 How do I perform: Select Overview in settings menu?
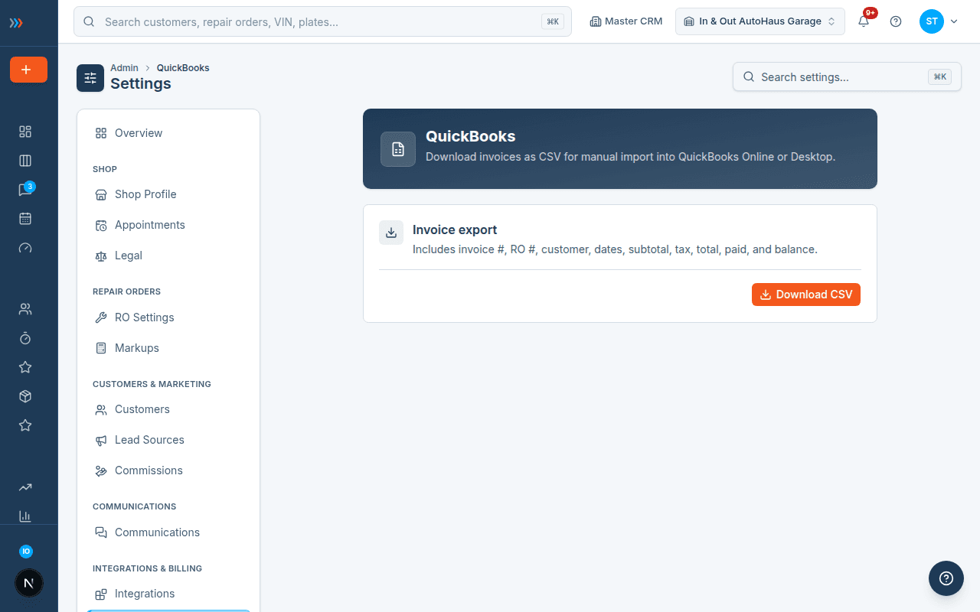pos(168,133)
